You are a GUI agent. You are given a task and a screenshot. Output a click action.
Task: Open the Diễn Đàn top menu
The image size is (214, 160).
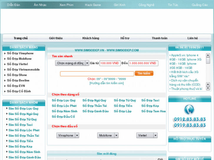coord(14,5)
